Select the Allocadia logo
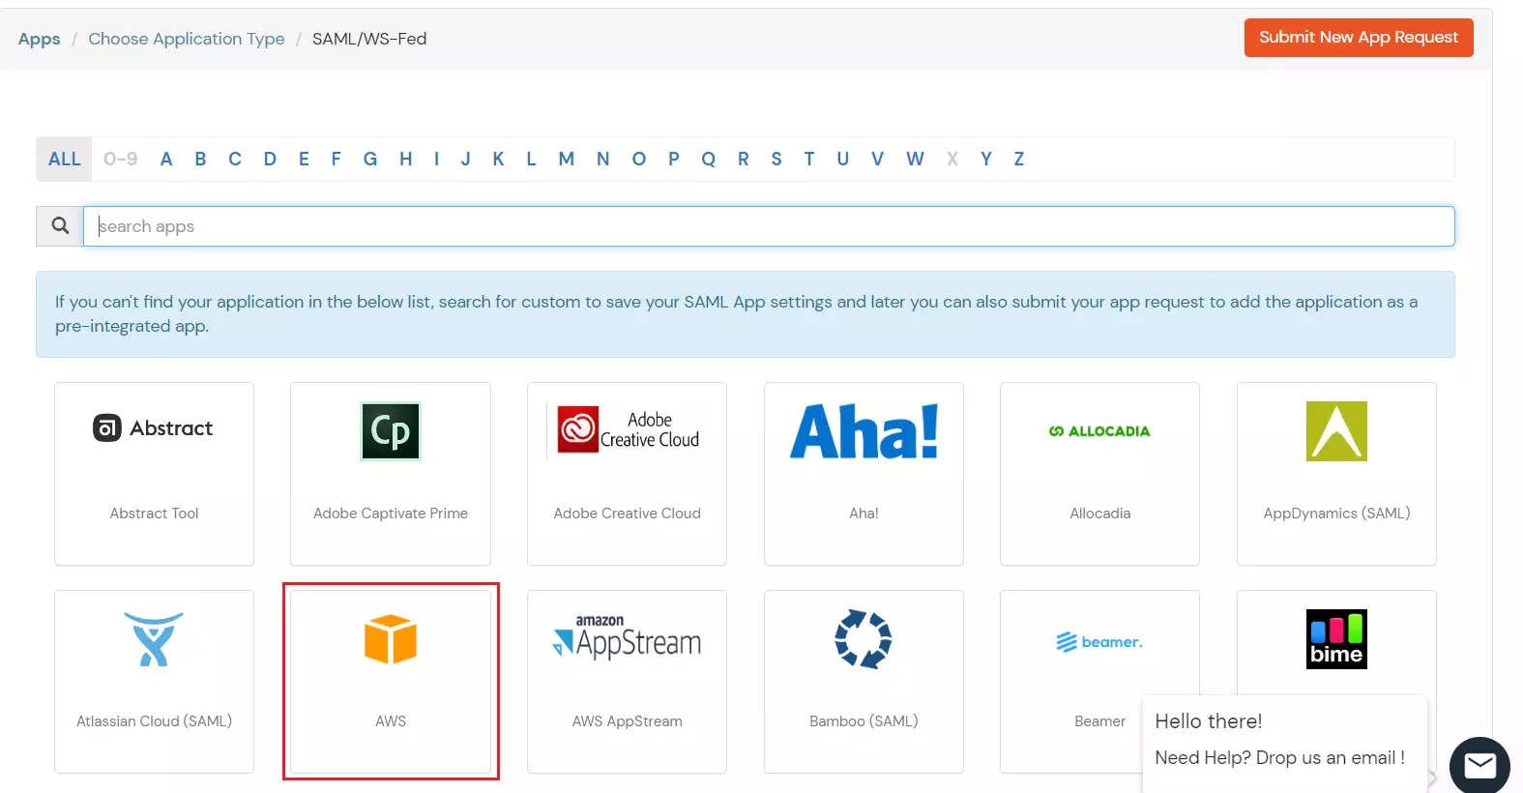Screen dimensions: 1523x793 (1099, 431)
